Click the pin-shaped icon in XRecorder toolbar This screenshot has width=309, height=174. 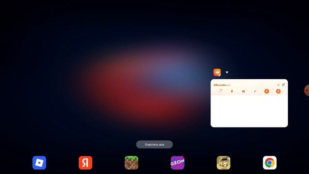click(x=232, y=91)
